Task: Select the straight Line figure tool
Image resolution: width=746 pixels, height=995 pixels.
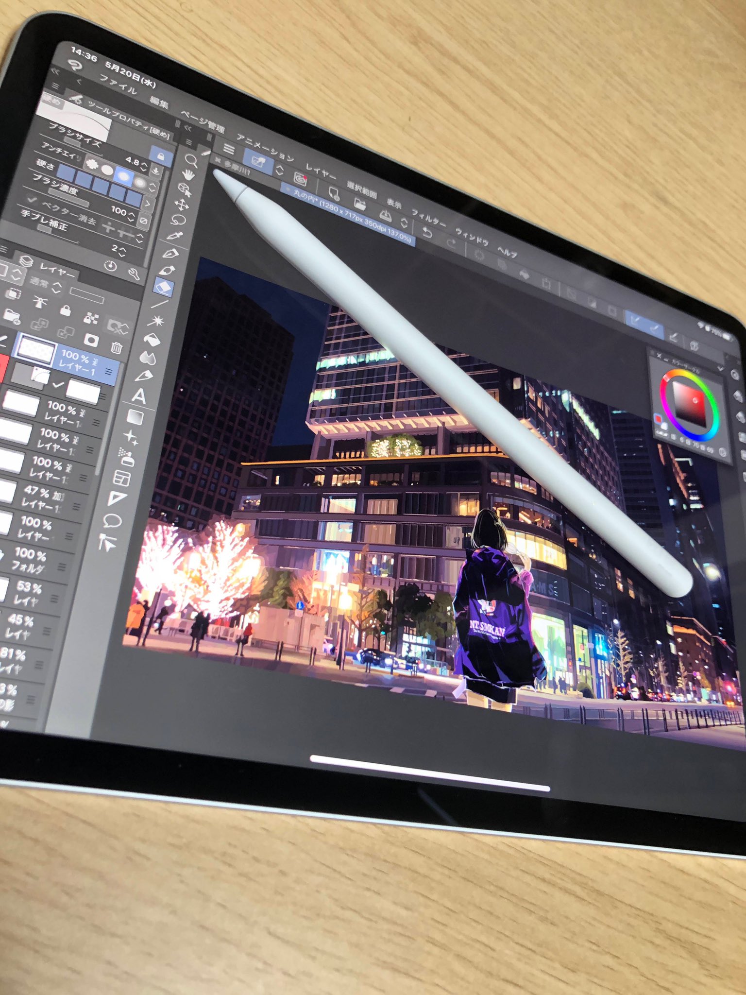Action: [x=159, y=304]
